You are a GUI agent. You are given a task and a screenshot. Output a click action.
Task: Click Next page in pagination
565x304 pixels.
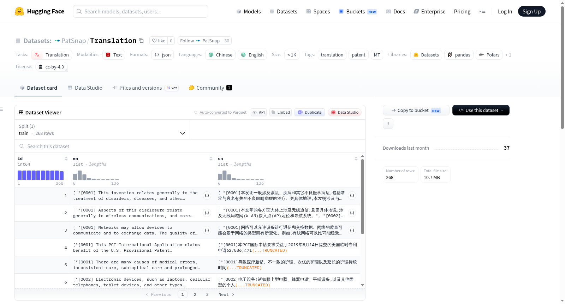pyautogui.click(x=226, y=294)
